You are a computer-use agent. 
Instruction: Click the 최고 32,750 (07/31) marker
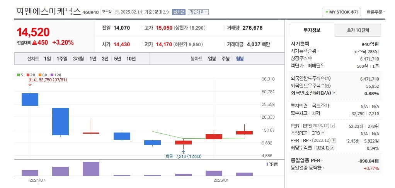coord(48,80)
